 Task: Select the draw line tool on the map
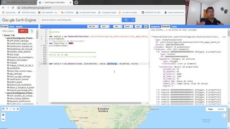(x=10, y=109)
